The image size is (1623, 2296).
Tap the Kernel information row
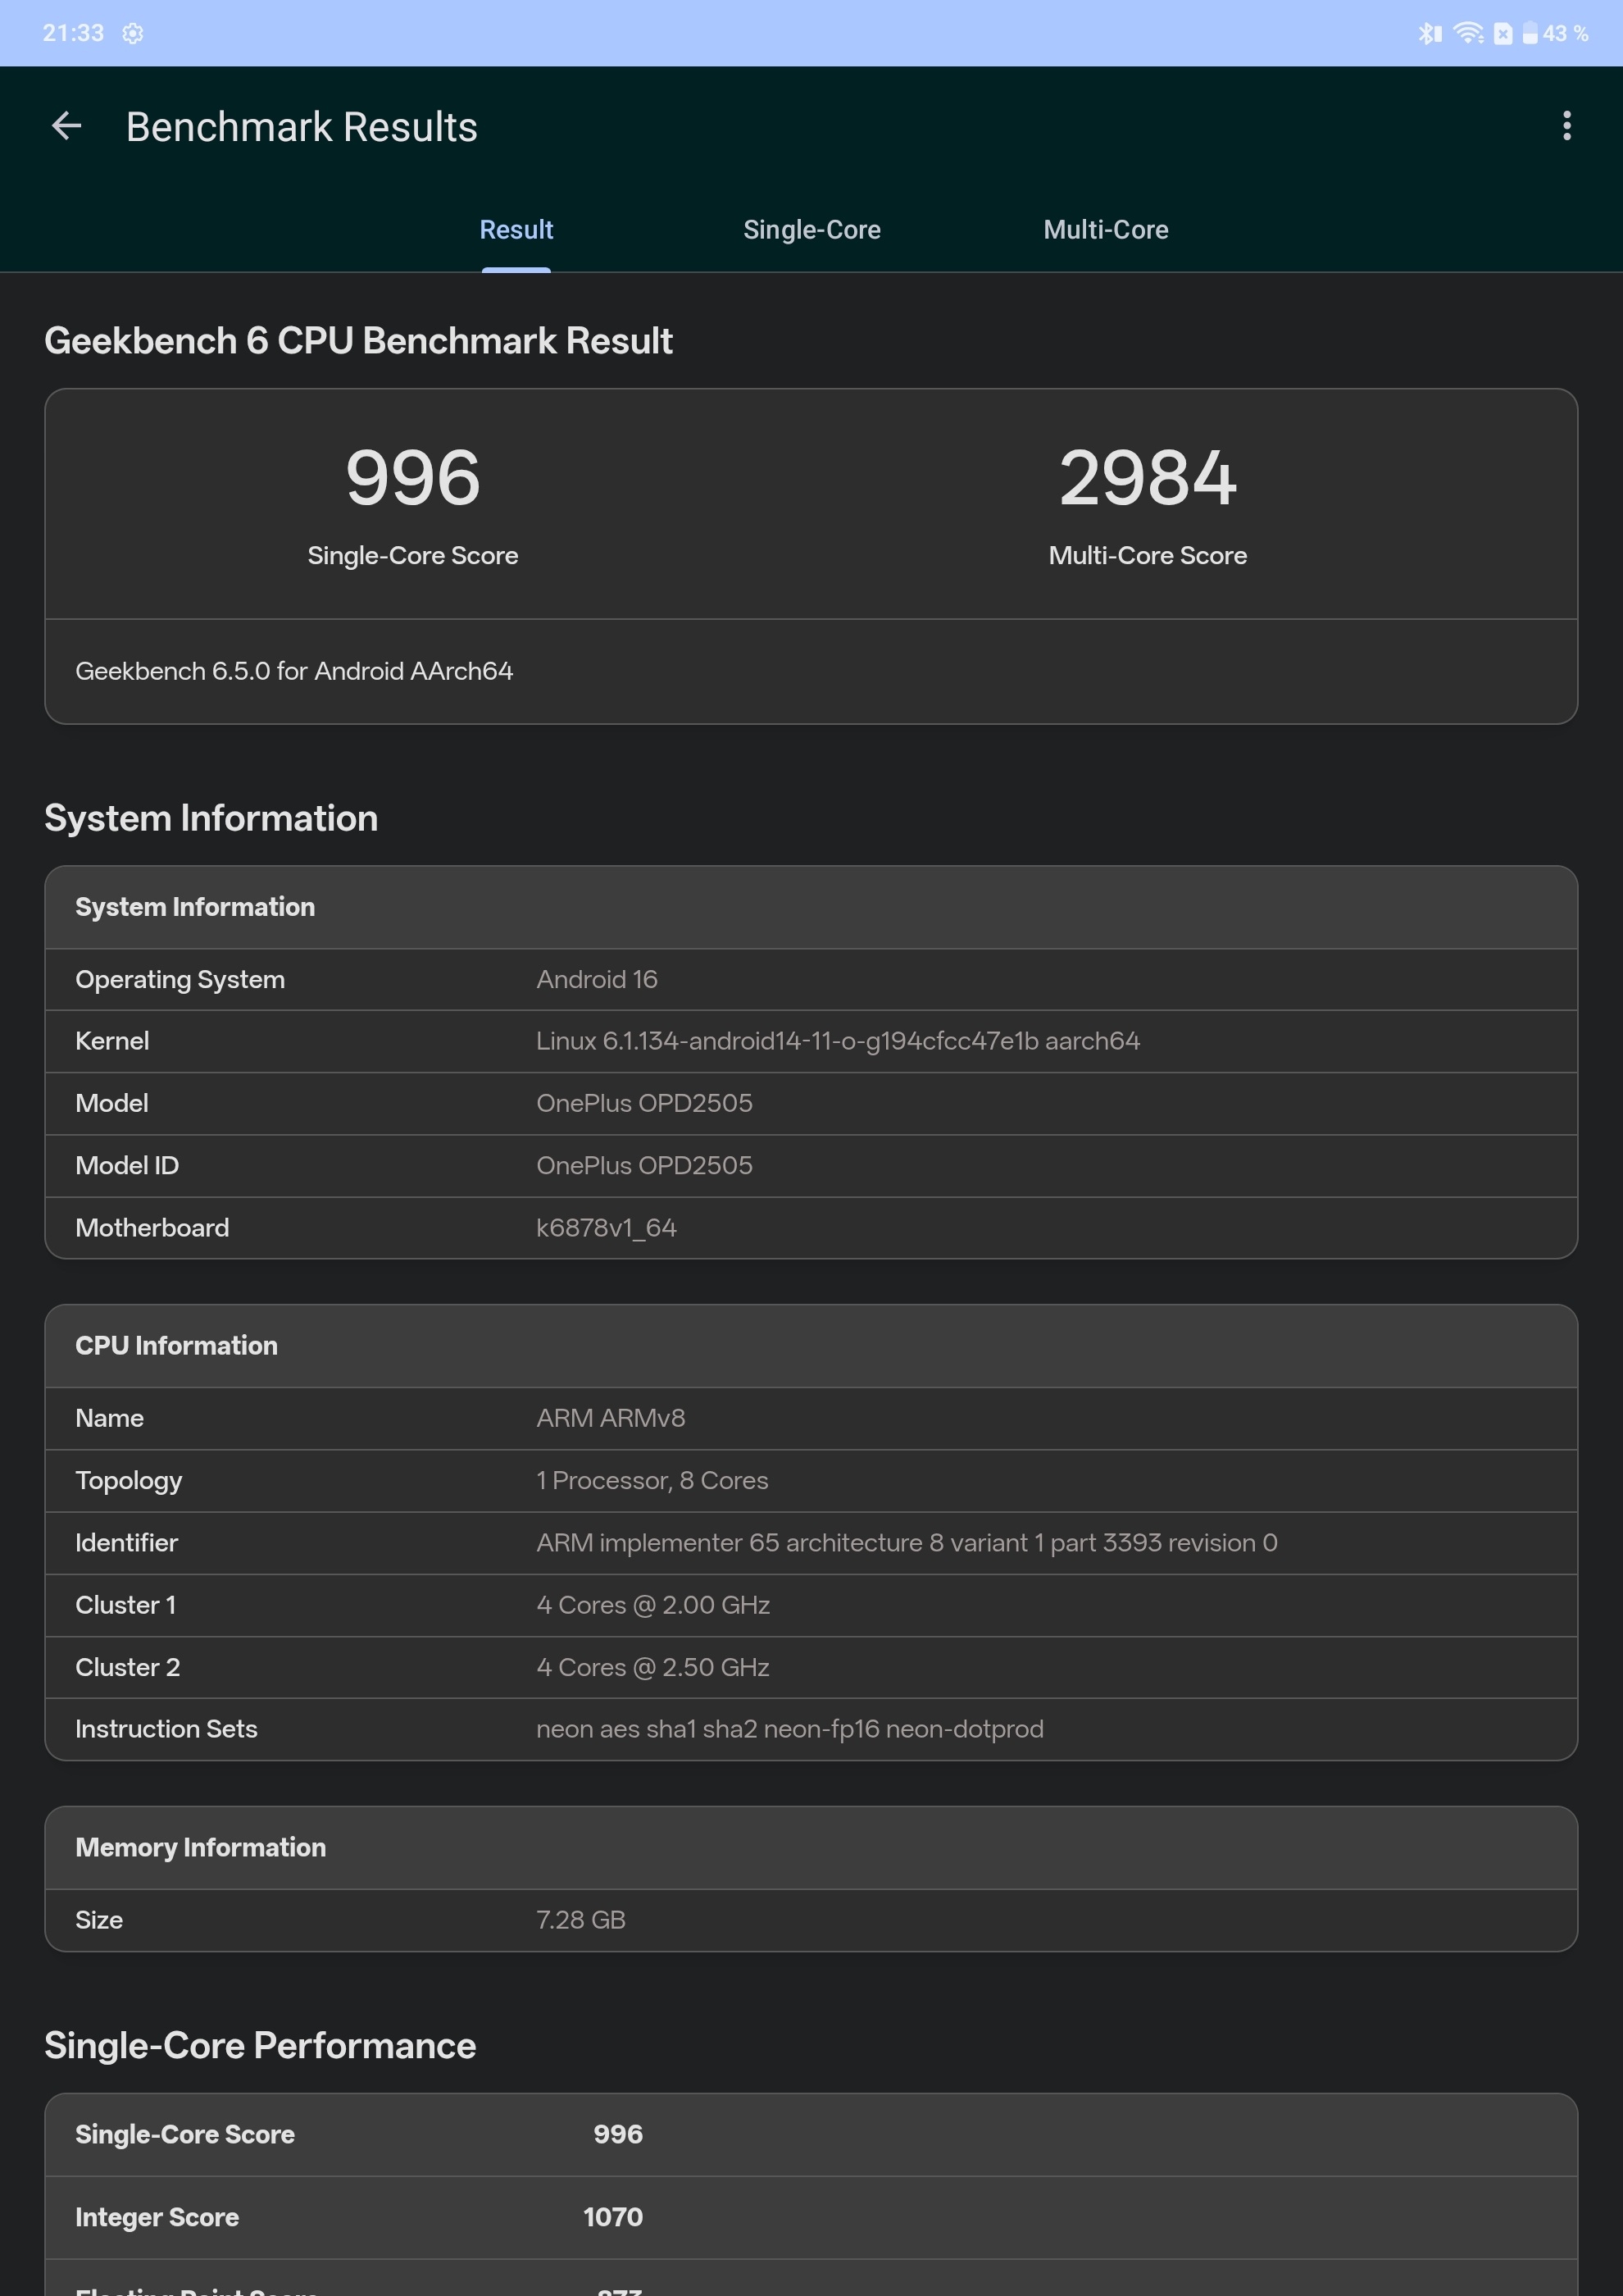(x=810, y=1041)
